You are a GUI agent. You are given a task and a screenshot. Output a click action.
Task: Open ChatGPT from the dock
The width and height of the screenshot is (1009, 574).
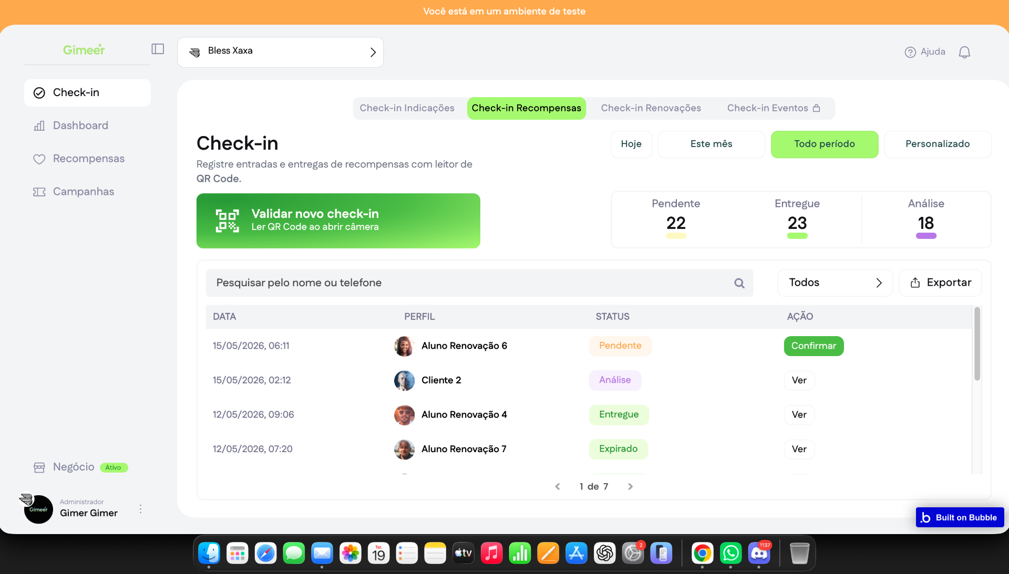coord(604,553)
